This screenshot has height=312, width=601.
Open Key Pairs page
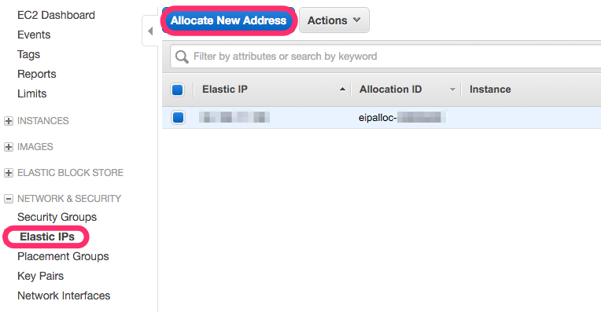click(41, 276)
